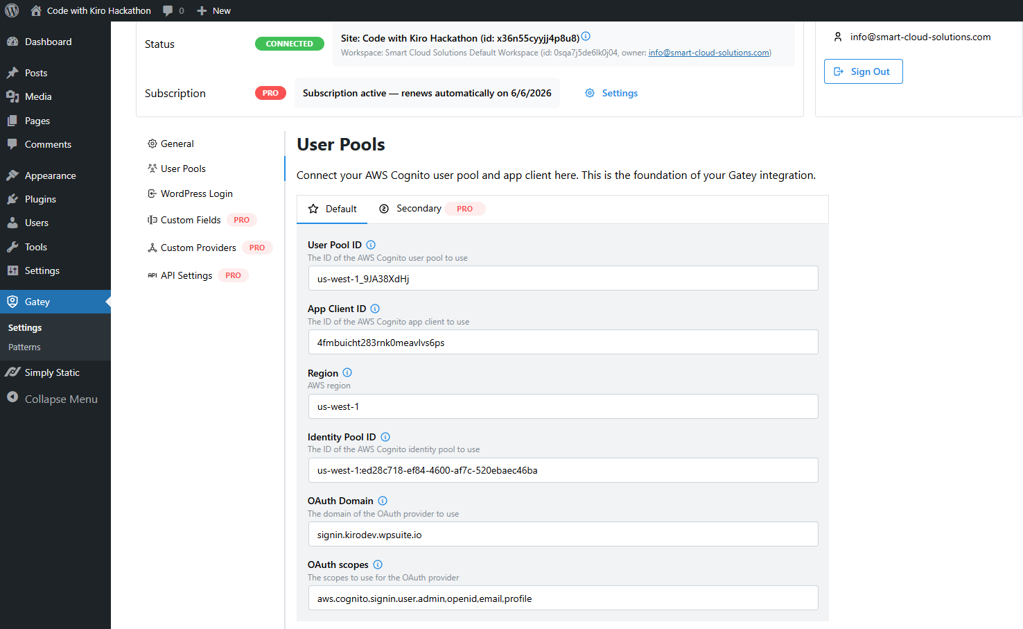Click the Appearance brush icon

(x=12, y=175)
